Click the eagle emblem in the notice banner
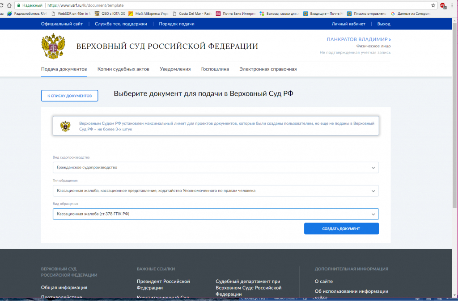Viewport: 458px width, 303px height. (65, 126)
